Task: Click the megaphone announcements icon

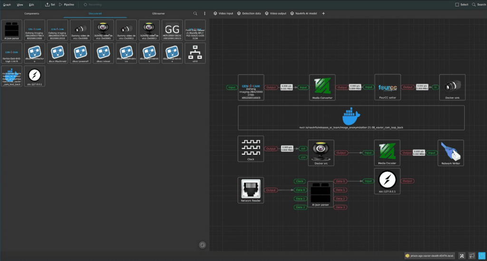Action: click(x=471, y=256)
